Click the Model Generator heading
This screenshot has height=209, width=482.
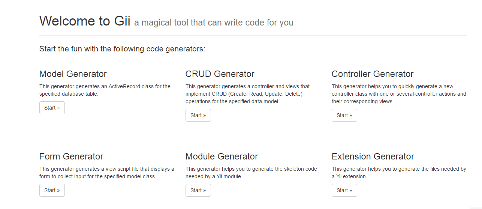73,74
